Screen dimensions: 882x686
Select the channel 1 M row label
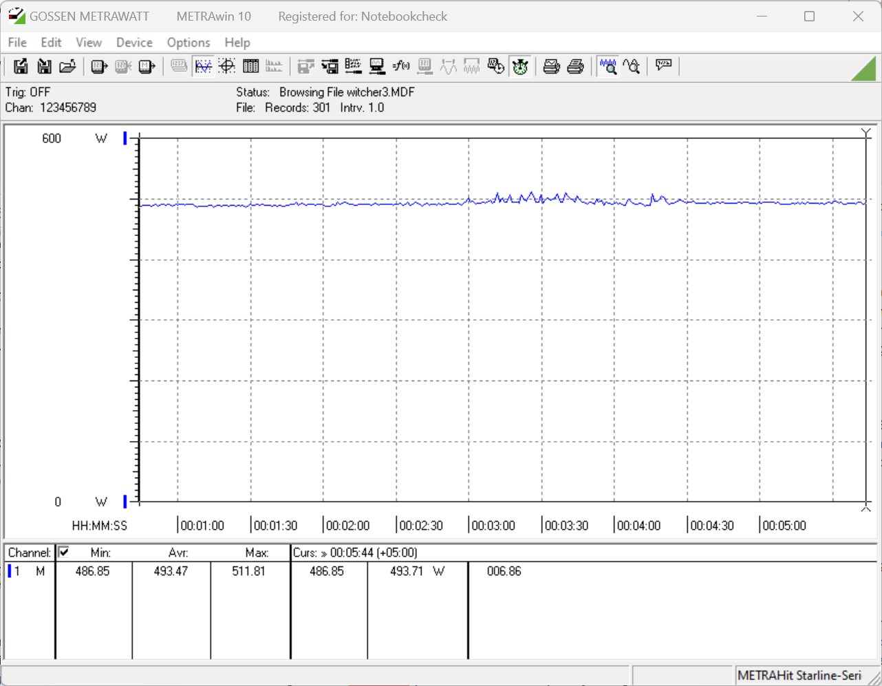(30, 571)
